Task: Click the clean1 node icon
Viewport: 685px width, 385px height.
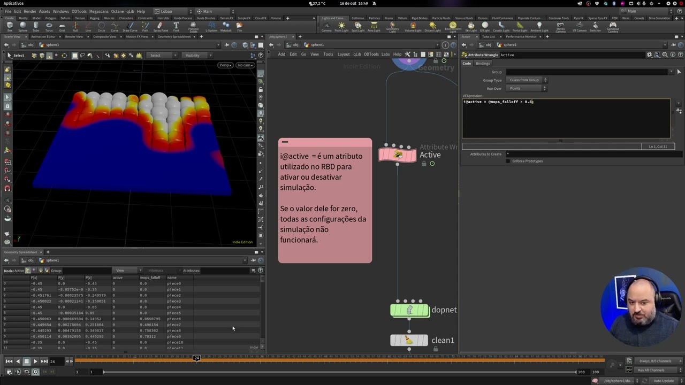Action: tap(409, 340)
